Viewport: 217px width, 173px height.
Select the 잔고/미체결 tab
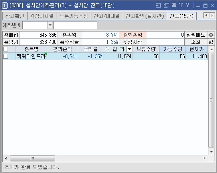click(107, 16)
